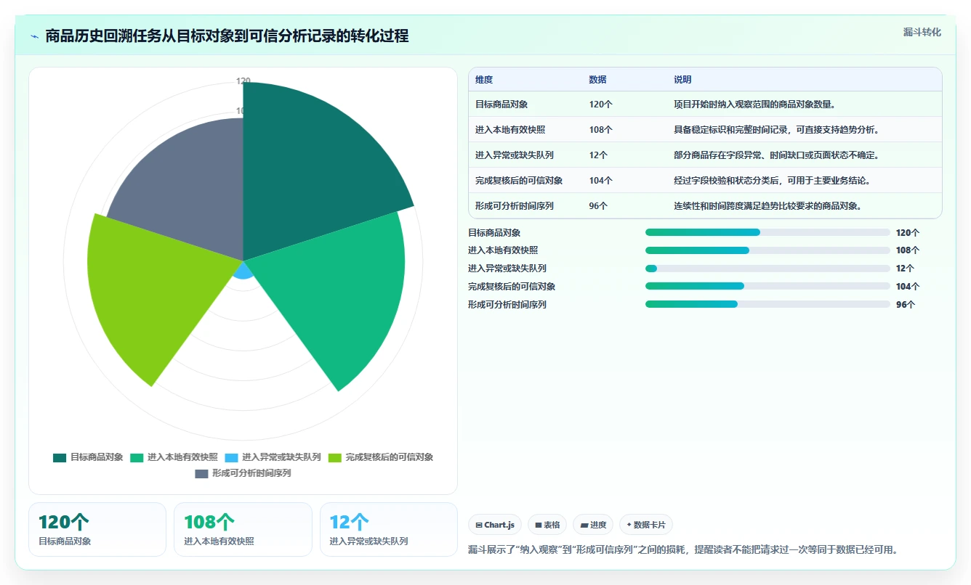
Task: Toggle 进入异常或缺失队列 legend swatch
Action: coord(231,458)
